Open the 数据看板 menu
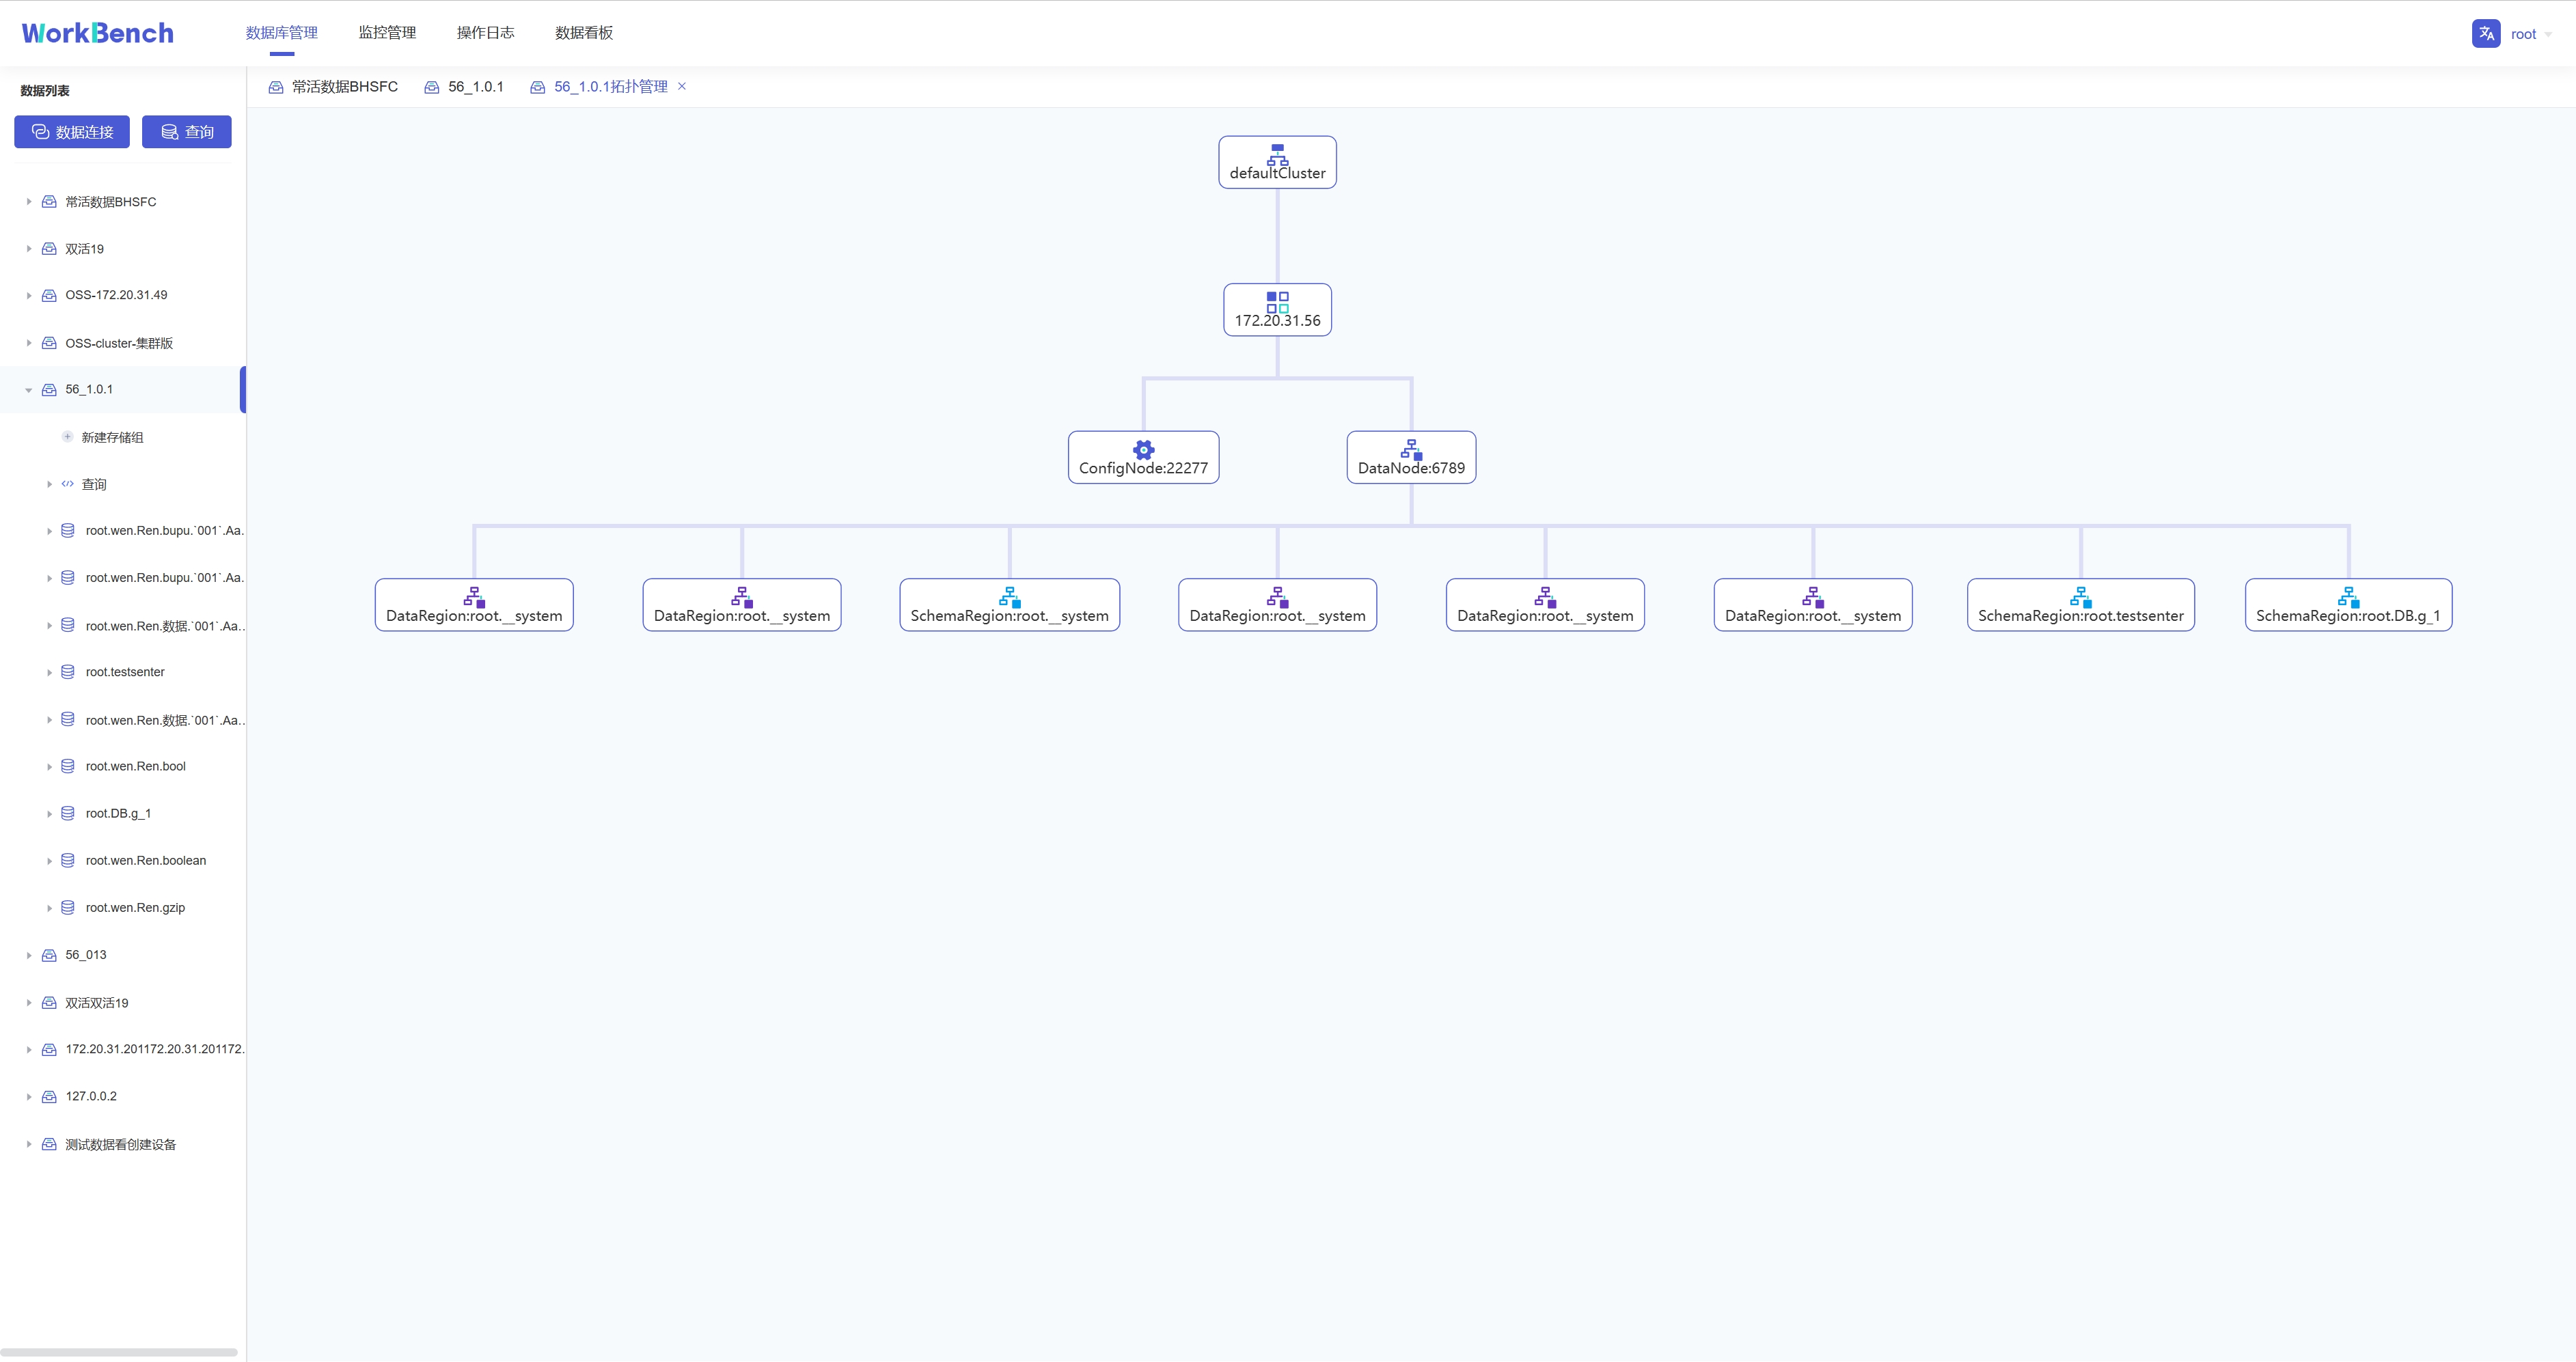This screenshot has height=1362, width=2576. (x=584, y=33)
